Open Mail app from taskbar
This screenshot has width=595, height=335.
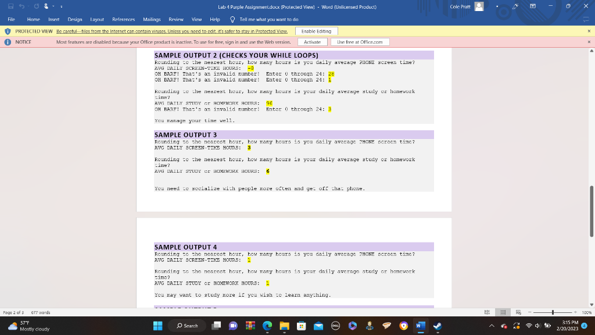click(318, 326)
